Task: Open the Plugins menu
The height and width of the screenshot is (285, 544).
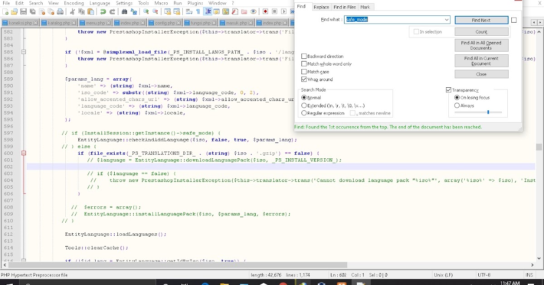Action: coord(195,3)
